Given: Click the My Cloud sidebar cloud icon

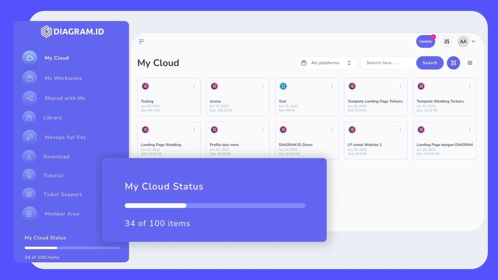Looking at the screenshot, I should (x=30, y=58).
